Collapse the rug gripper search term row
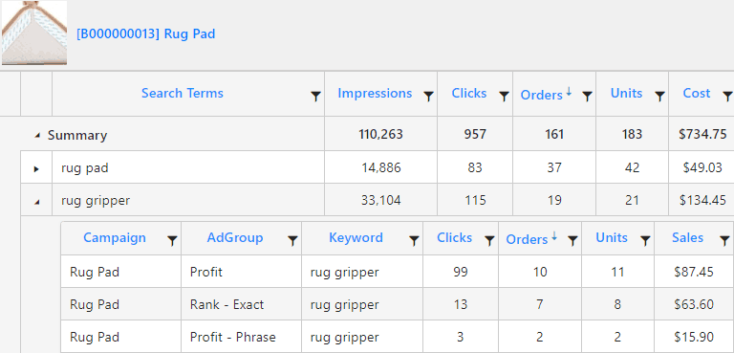Image resolution: width=734 pixels, height=353 pixels. coord(36,202)
